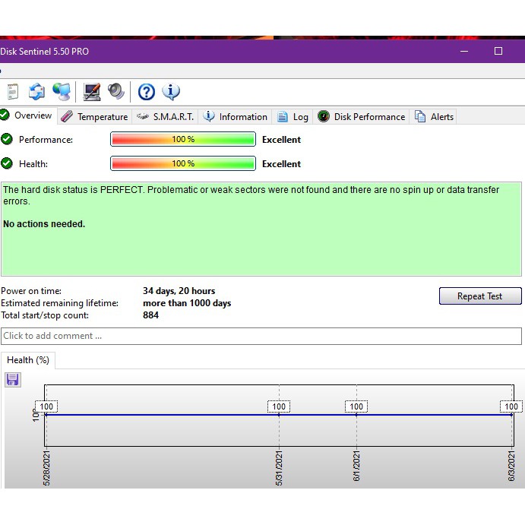Click the 5/31/2021 data point on graph

279,415
